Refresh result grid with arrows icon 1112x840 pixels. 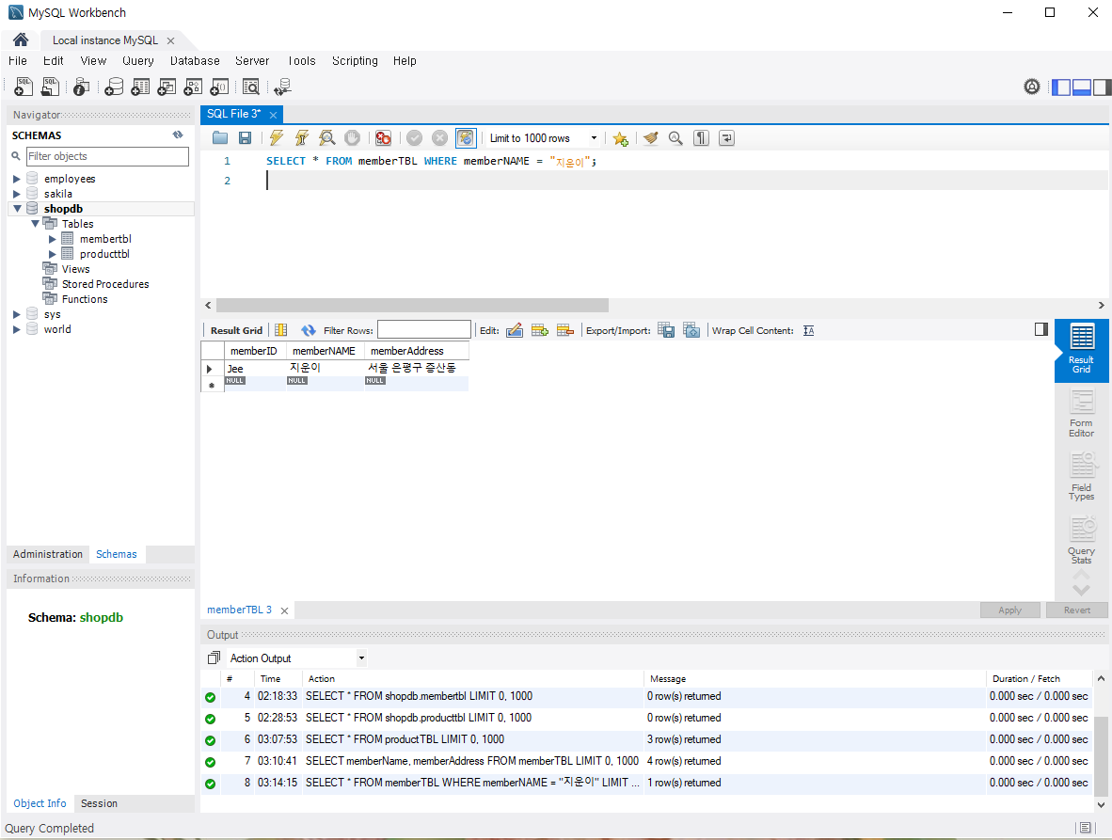coord(308,330)
